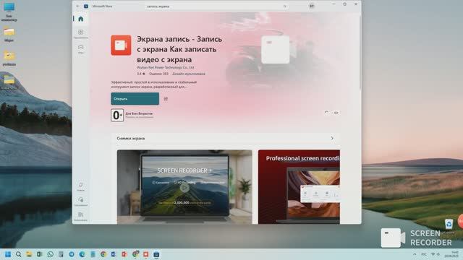Open the Windows Start menu
The width and height of the screenshot is (463, 260).
click(x=8, y=254)
